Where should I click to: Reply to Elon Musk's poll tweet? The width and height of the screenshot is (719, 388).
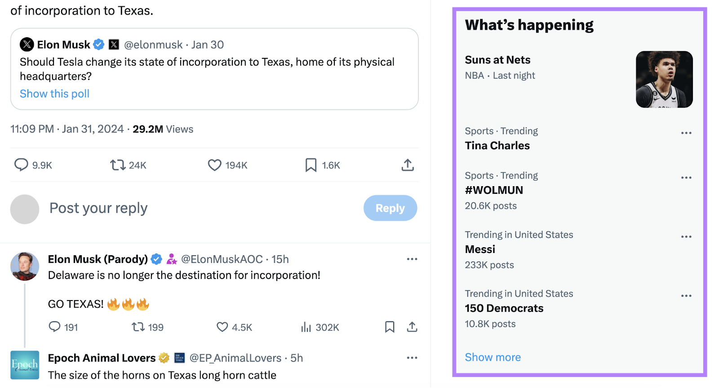pyautogui.click(x=21, y=165)
